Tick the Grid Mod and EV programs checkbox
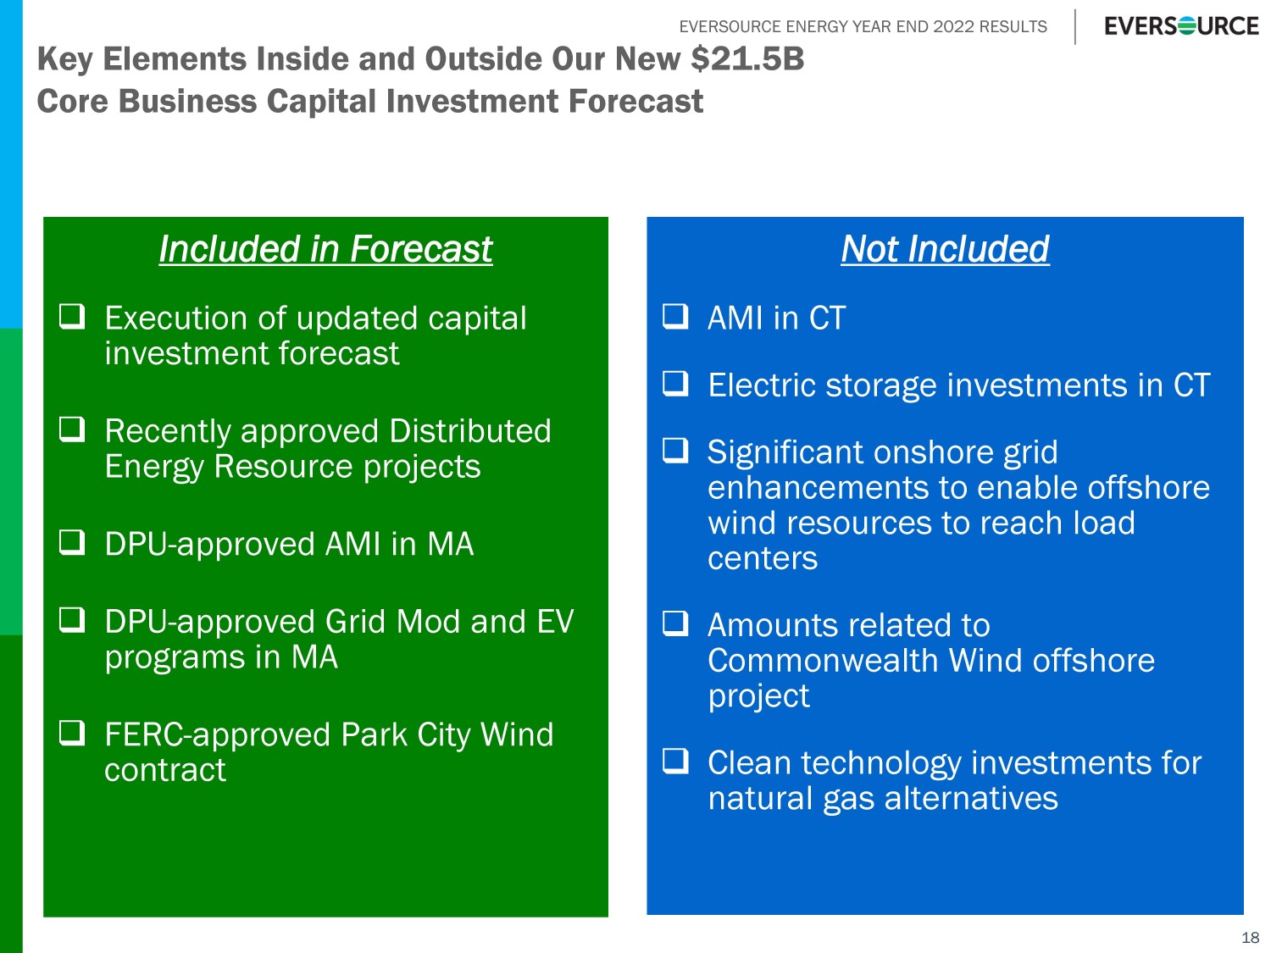Viewport: 1271px width, 953px height. click(72, 620)
